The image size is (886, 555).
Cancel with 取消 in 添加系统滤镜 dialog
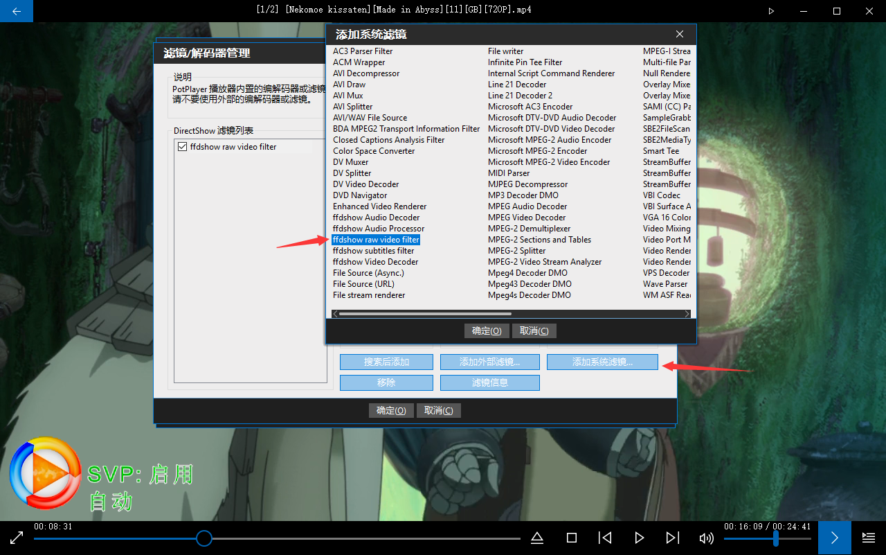534,331
